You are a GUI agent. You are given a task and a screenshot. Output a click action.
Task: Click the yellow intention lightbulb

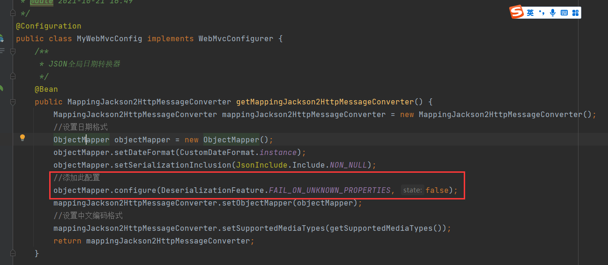[22, 138]
